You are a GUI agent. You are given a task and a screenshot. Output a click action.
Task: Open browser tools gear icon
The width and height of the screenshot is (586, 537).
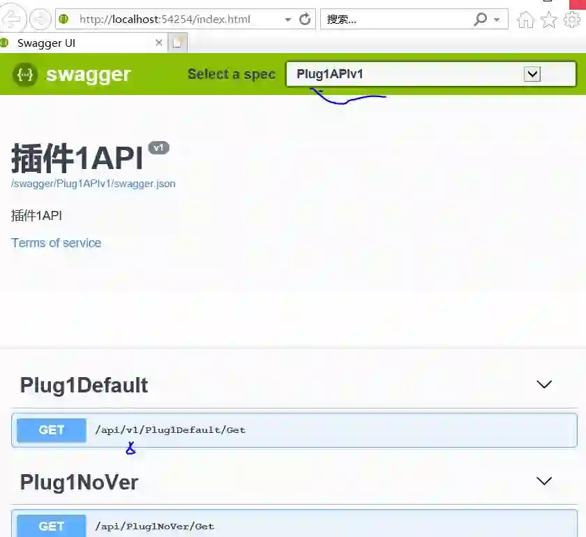point(572,20)
